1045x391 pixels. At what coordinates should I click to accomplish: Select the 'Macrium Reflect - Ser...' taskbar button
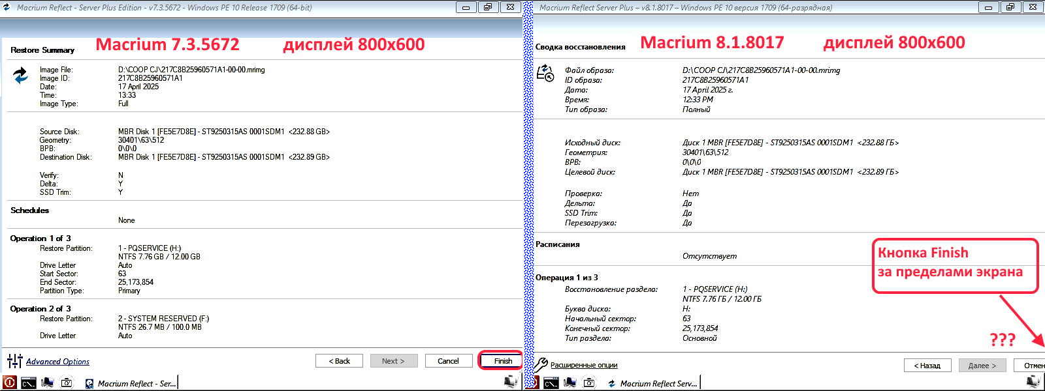(130, 383)
